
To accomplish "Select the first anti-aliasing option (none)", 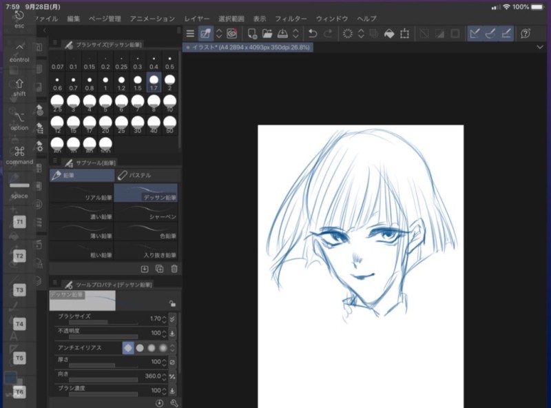I will (127, 348).
